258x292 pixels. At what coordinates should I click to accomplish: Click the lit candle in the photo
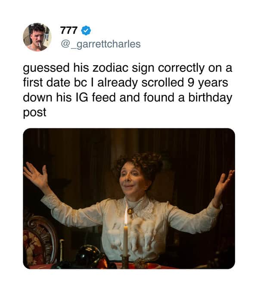(x=126, y=237)
